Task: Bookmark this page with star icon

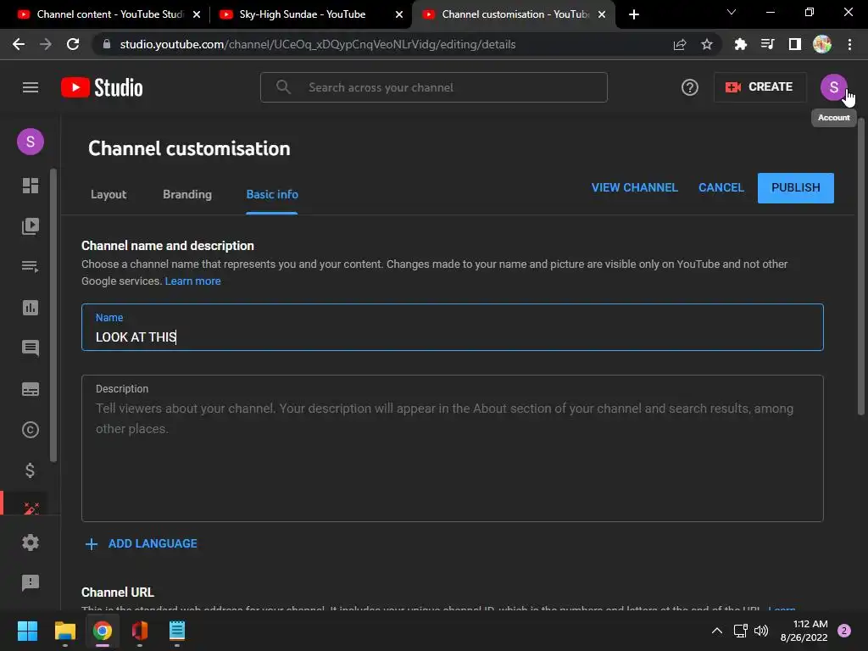Action: pyautogui.click(x=706, y=44)
